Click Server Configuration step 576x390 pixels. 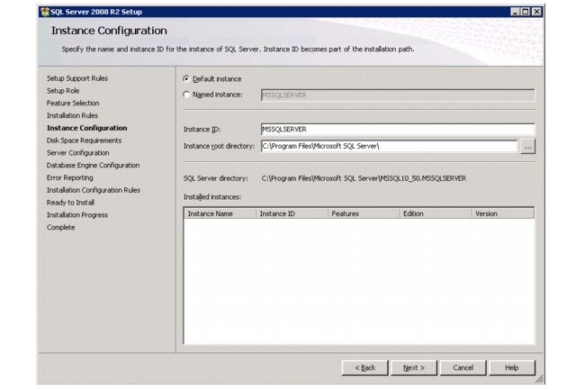click(x=78, y=153)
